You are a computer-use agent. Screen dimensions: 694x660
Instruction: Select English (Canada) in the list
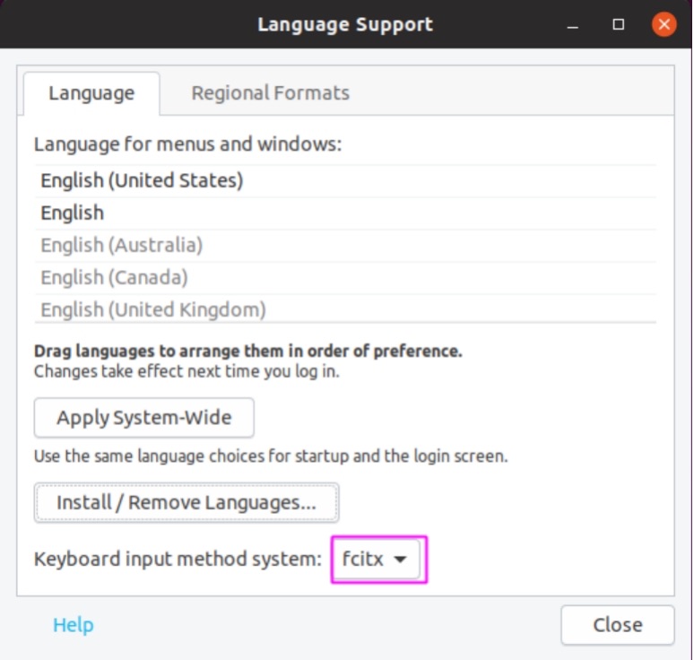click(345, 278)
